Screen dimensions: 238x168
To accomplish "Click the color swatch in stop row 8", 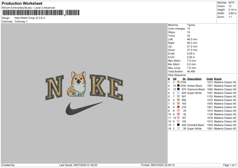I will pos(178,107).
